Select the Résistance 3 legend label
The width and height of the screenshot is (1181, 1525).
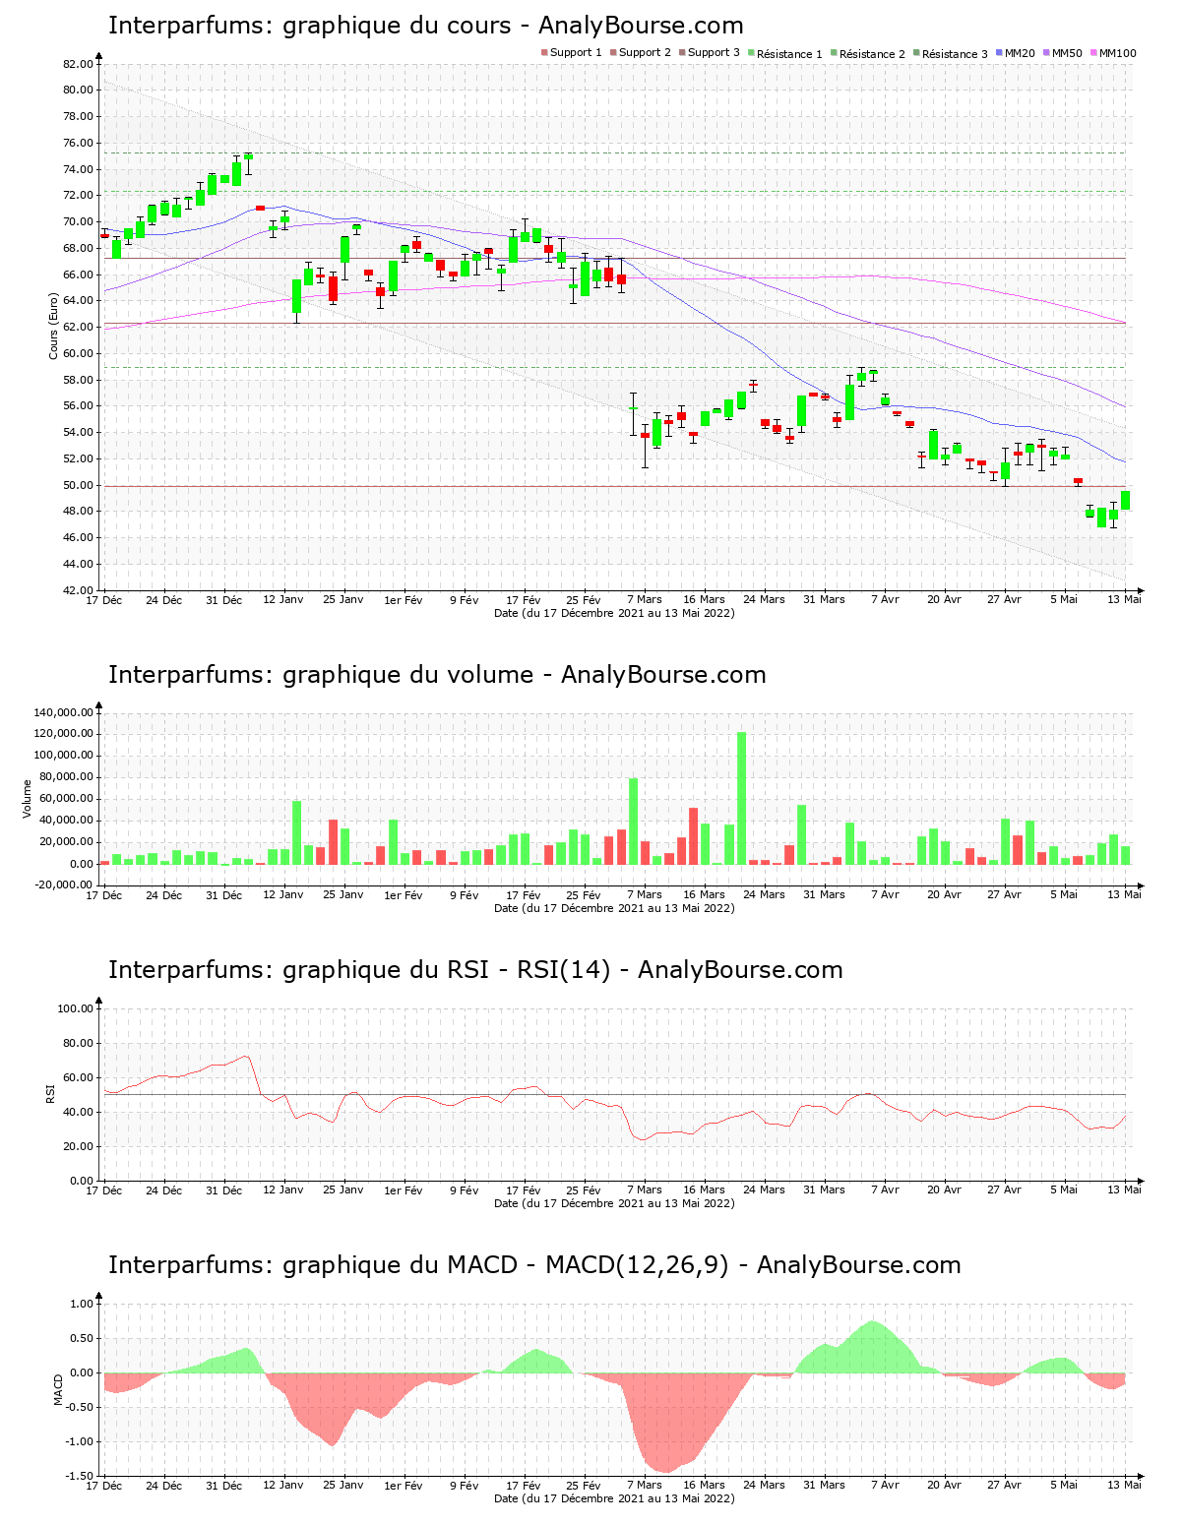(x=955, y=53)
